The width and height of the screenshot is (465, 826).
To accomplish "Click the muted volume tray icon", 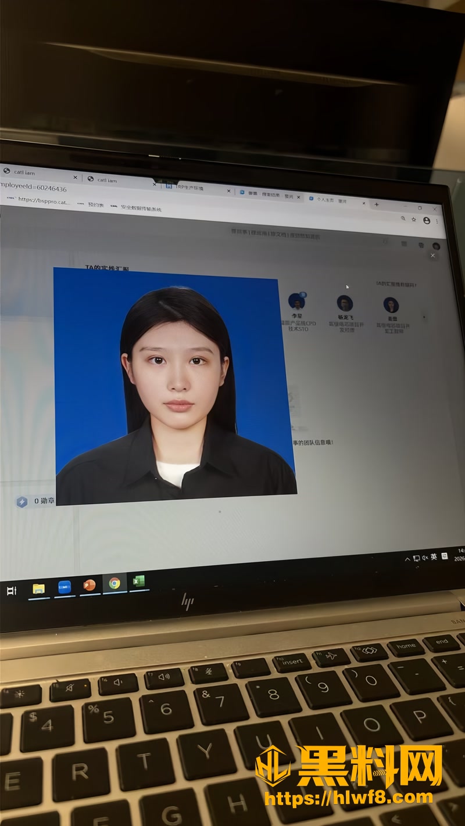I will (425, 558).
